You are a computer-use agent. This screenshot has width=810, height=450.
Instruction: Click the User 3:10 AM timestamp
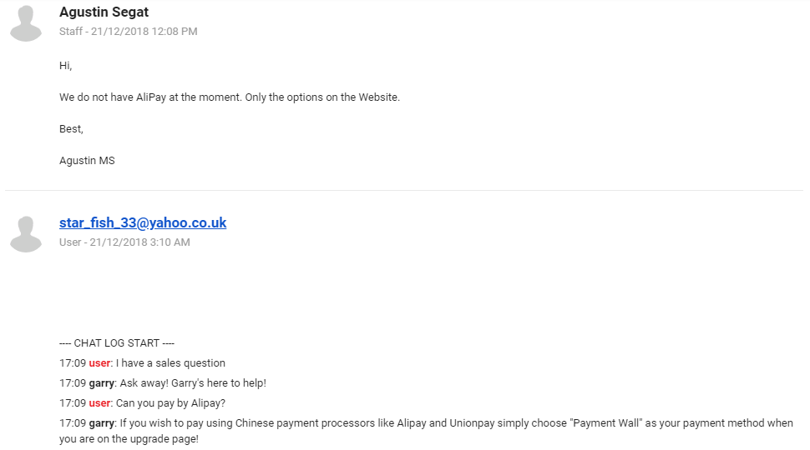[124, 242]
